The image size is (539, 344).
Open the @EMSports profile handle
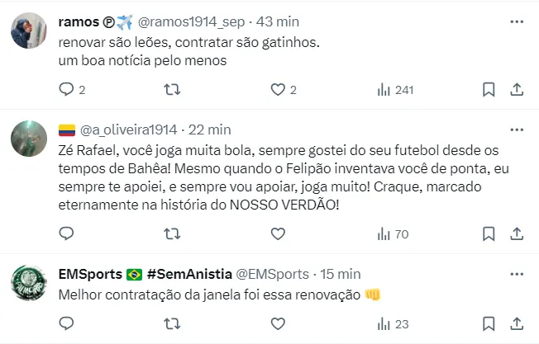click(x=273, y=274)
